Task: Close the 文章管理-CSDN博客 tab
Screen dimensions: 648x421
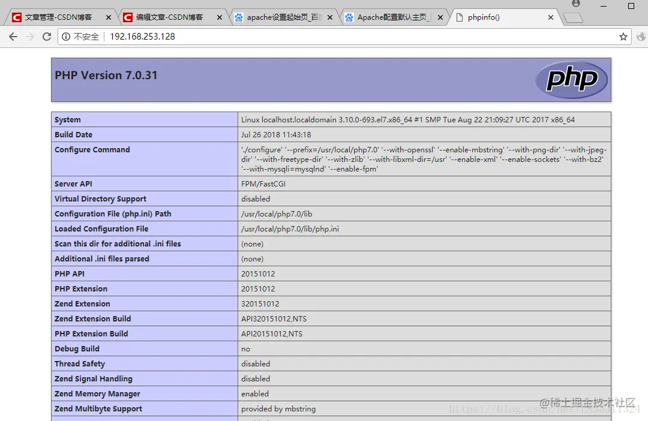Action: 108,17
